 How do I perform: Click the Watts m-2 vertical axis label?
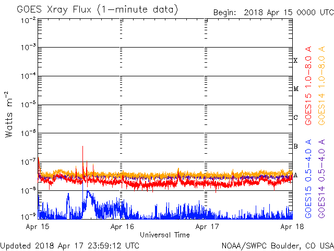(9, 114)
